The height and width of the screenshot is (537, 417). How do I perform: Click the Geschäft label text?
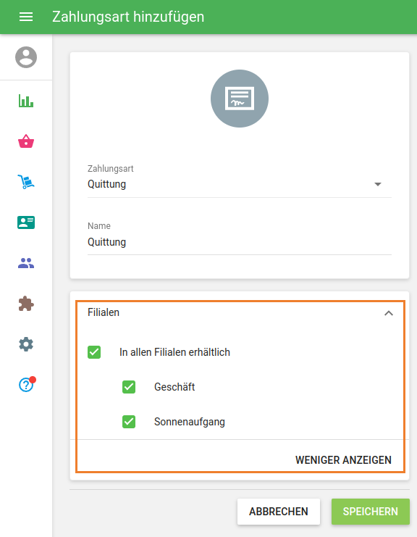coord(174,387)
